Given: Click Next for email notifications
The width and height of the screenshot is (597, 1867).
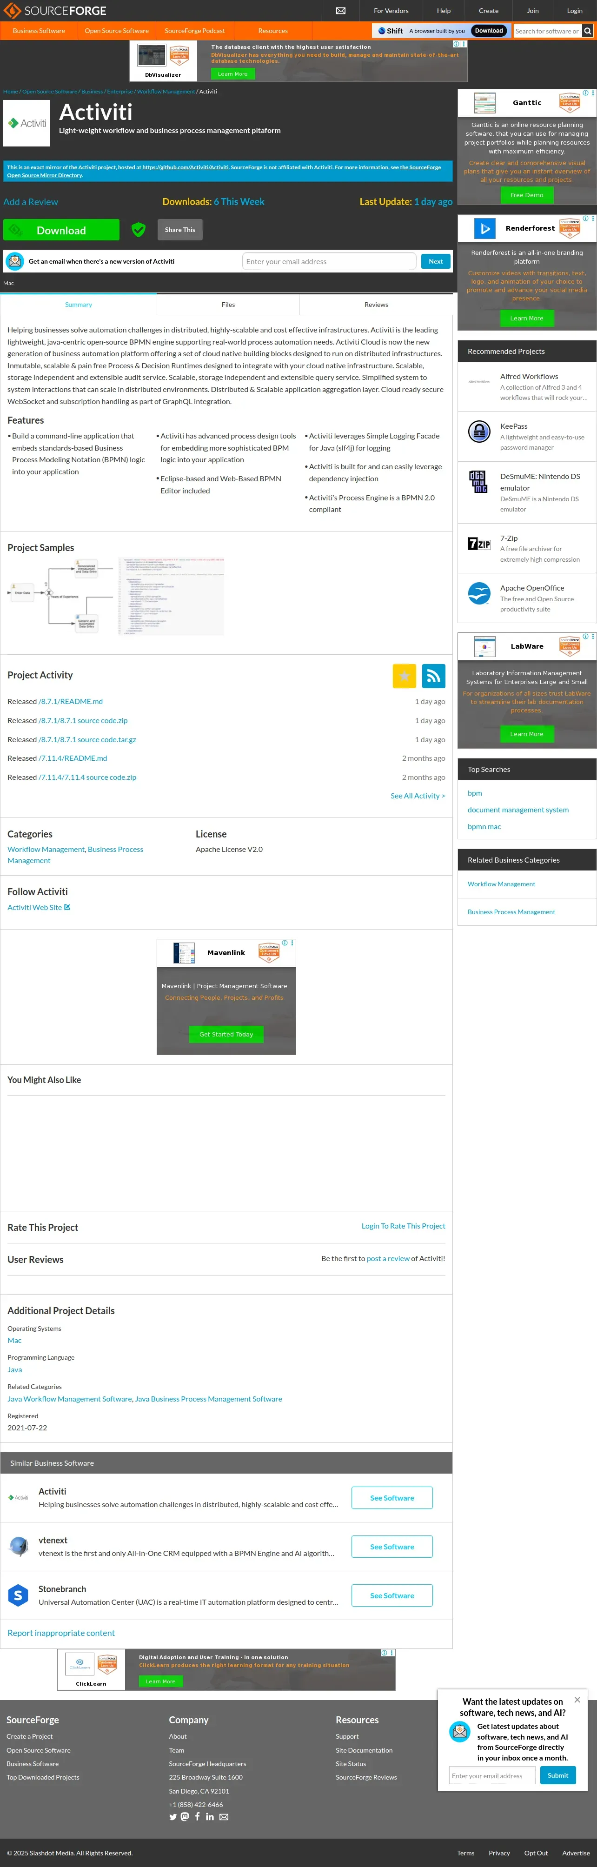Looking at the screenshot, I should tap(436, 261).
